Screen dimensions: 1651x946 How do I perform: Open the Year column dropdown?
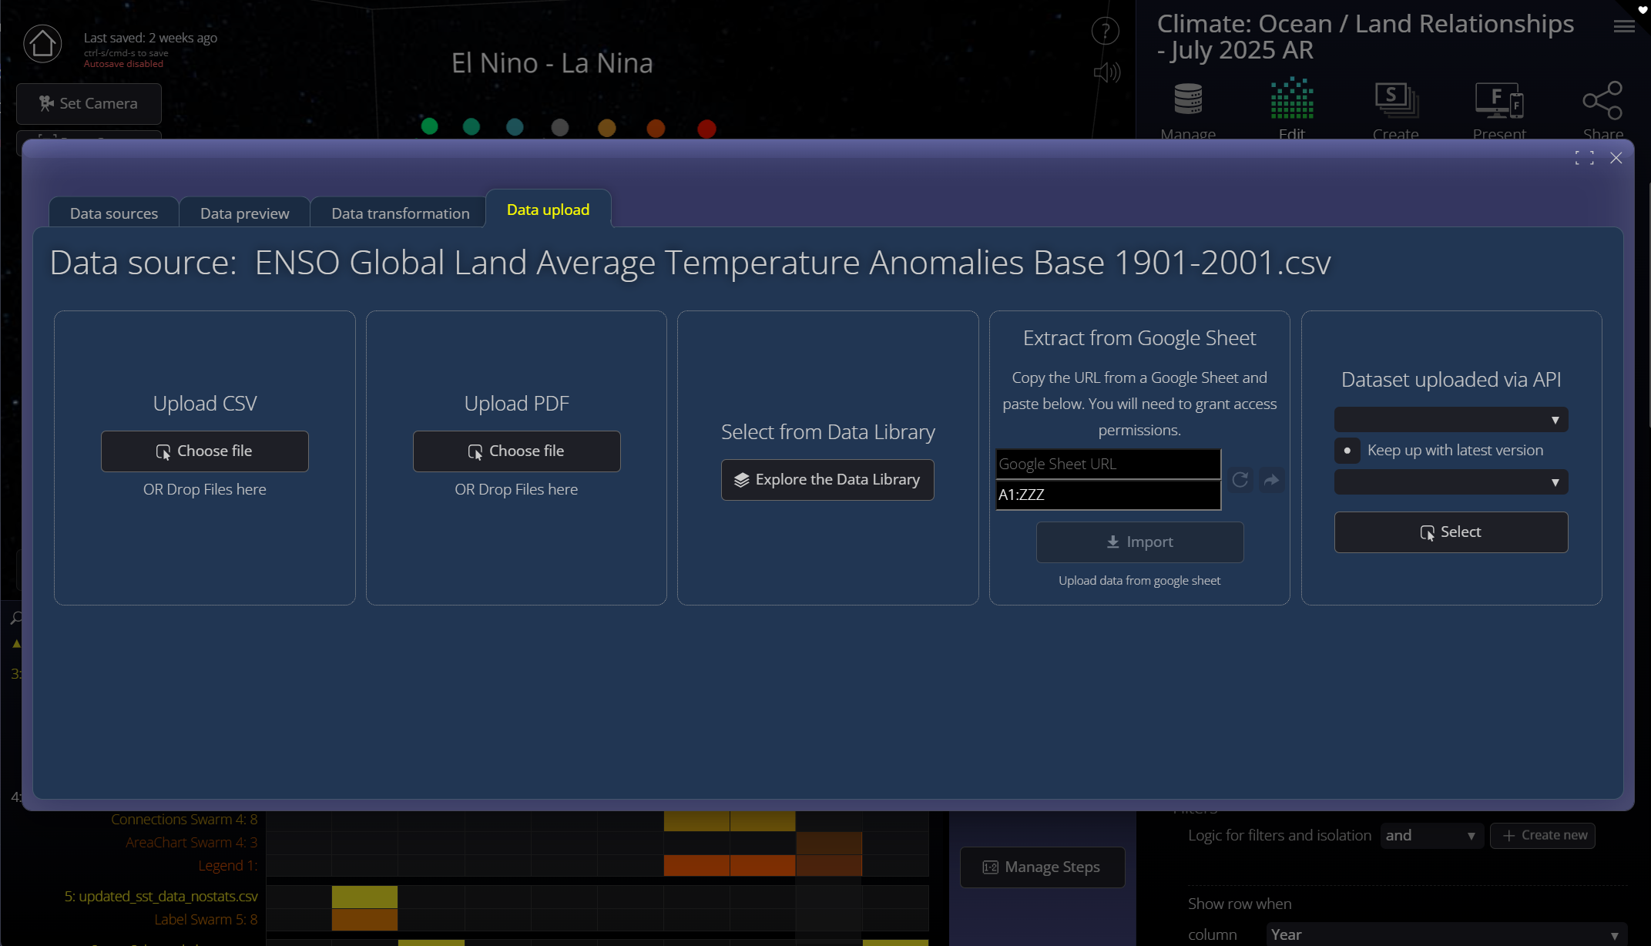pos(1446,934)
